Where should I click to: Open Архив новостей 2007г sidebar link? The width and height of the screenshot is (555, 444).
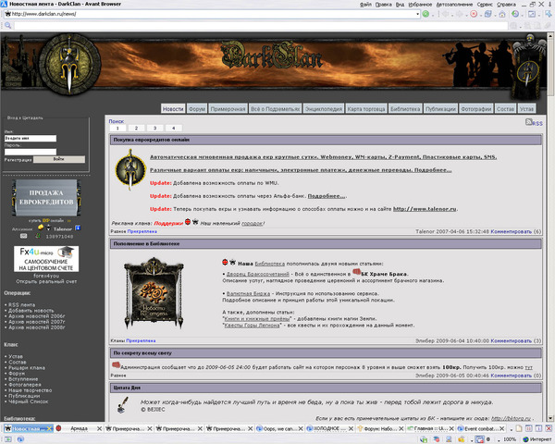tap(36, 322)
